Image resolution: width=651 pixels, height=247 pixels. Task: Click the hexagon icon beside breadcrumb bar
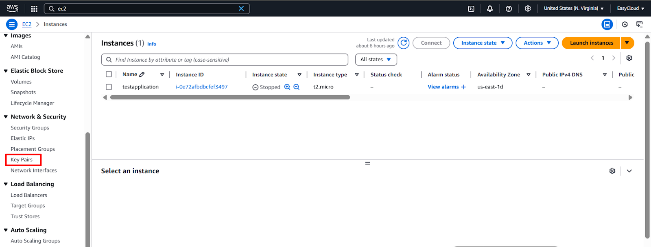point(625,24)
